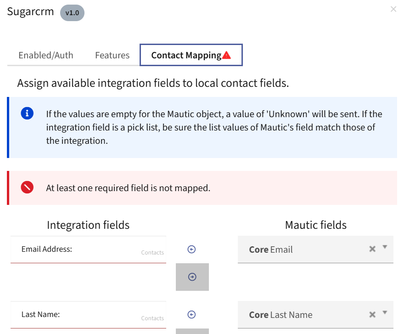Clear the Core Email selection
Screen dimensions: 404x334
(372, 249)
